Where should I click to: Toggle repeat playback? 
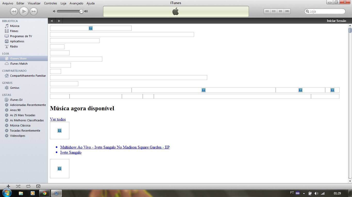(28, 186)
